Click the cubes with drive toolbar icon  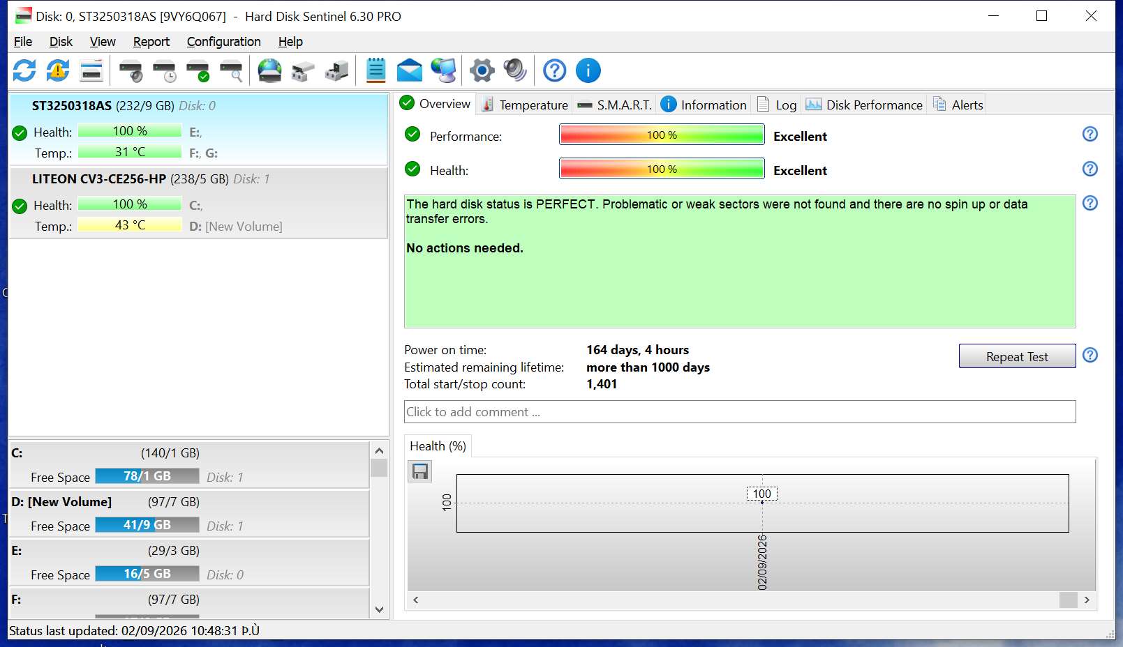(336, 70)
